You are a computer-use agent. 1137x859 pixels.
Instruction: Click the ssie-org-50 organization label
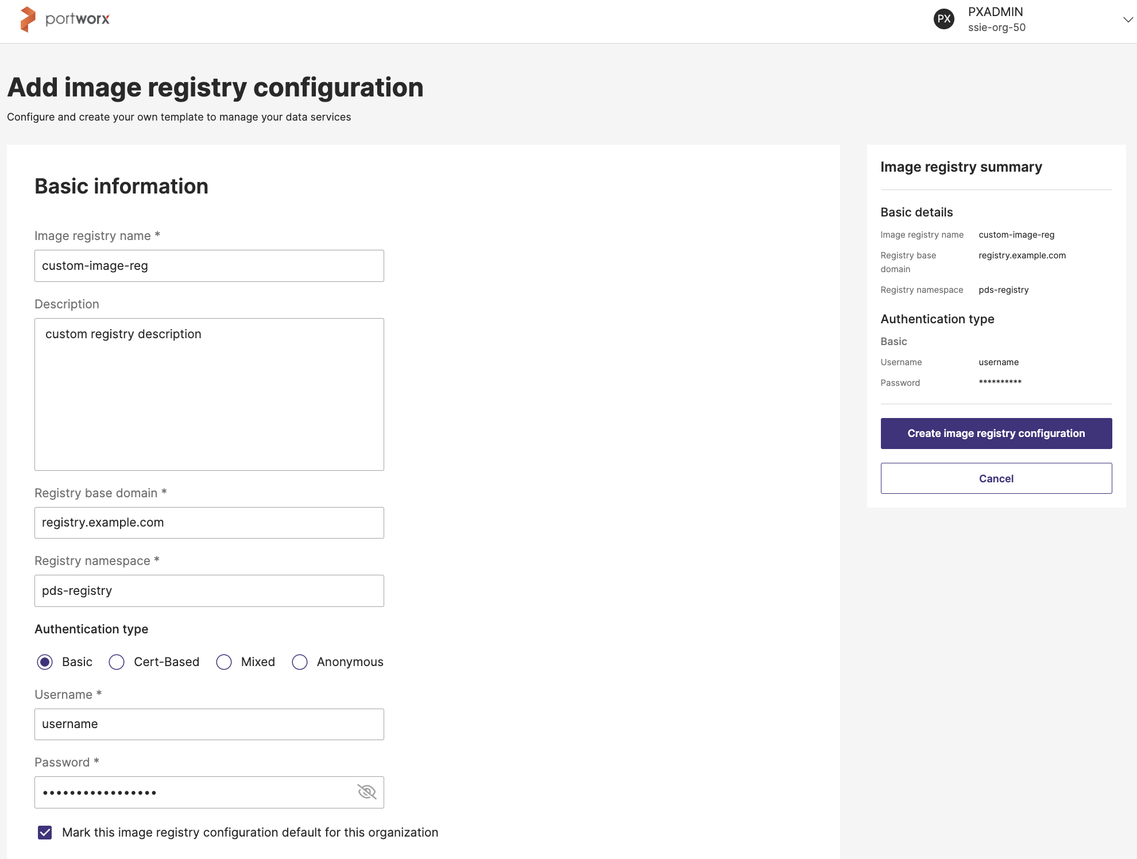(x=996, y=28)
